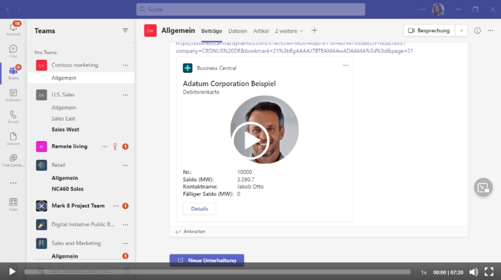Click the Adatum contact photo thumbnail

tap(265, 129)
